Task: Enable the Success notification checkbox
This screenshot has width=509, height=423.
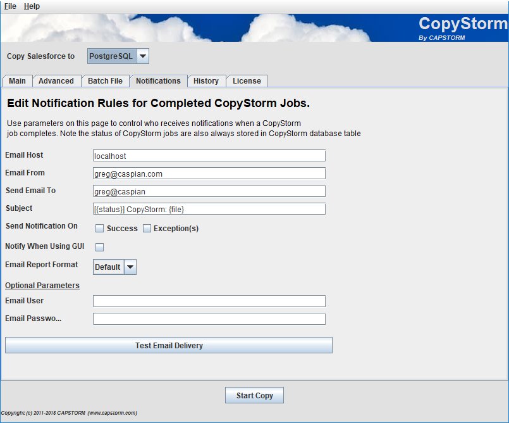Action: pos(100,229)
